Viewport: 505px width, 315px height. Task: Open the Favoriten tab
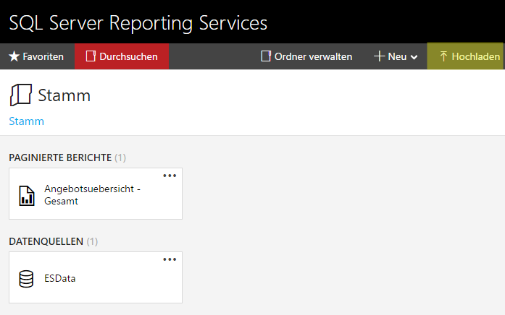coord(37,56)
